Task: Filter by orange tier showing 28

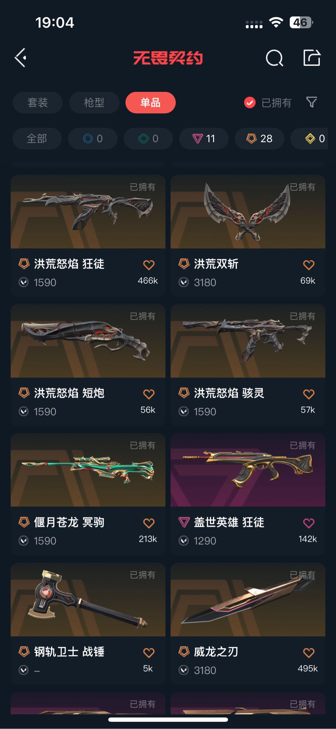Action: click(x=259, y=138)
